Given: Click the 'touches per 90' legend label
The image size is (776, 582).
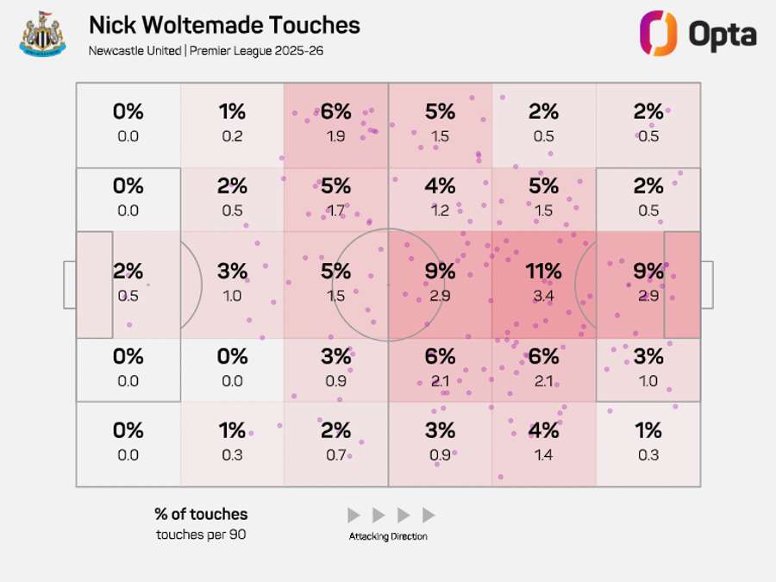Looking at the screenshot, I should coord(201,535).
